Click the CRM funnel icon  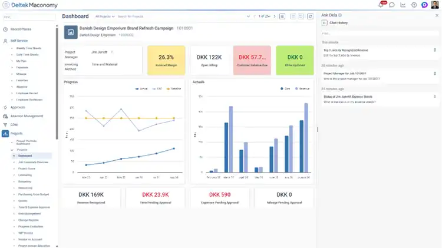click(x=5, y=125)
